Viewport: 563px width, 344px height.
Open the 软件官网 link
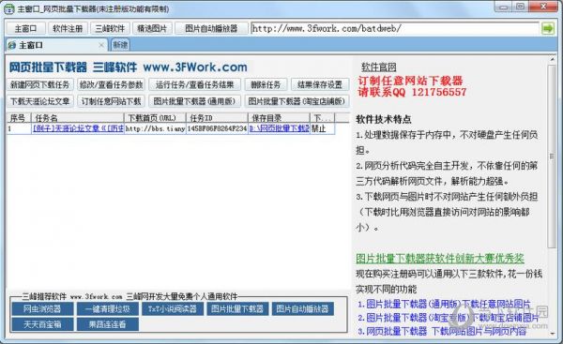tap(378, 67)
